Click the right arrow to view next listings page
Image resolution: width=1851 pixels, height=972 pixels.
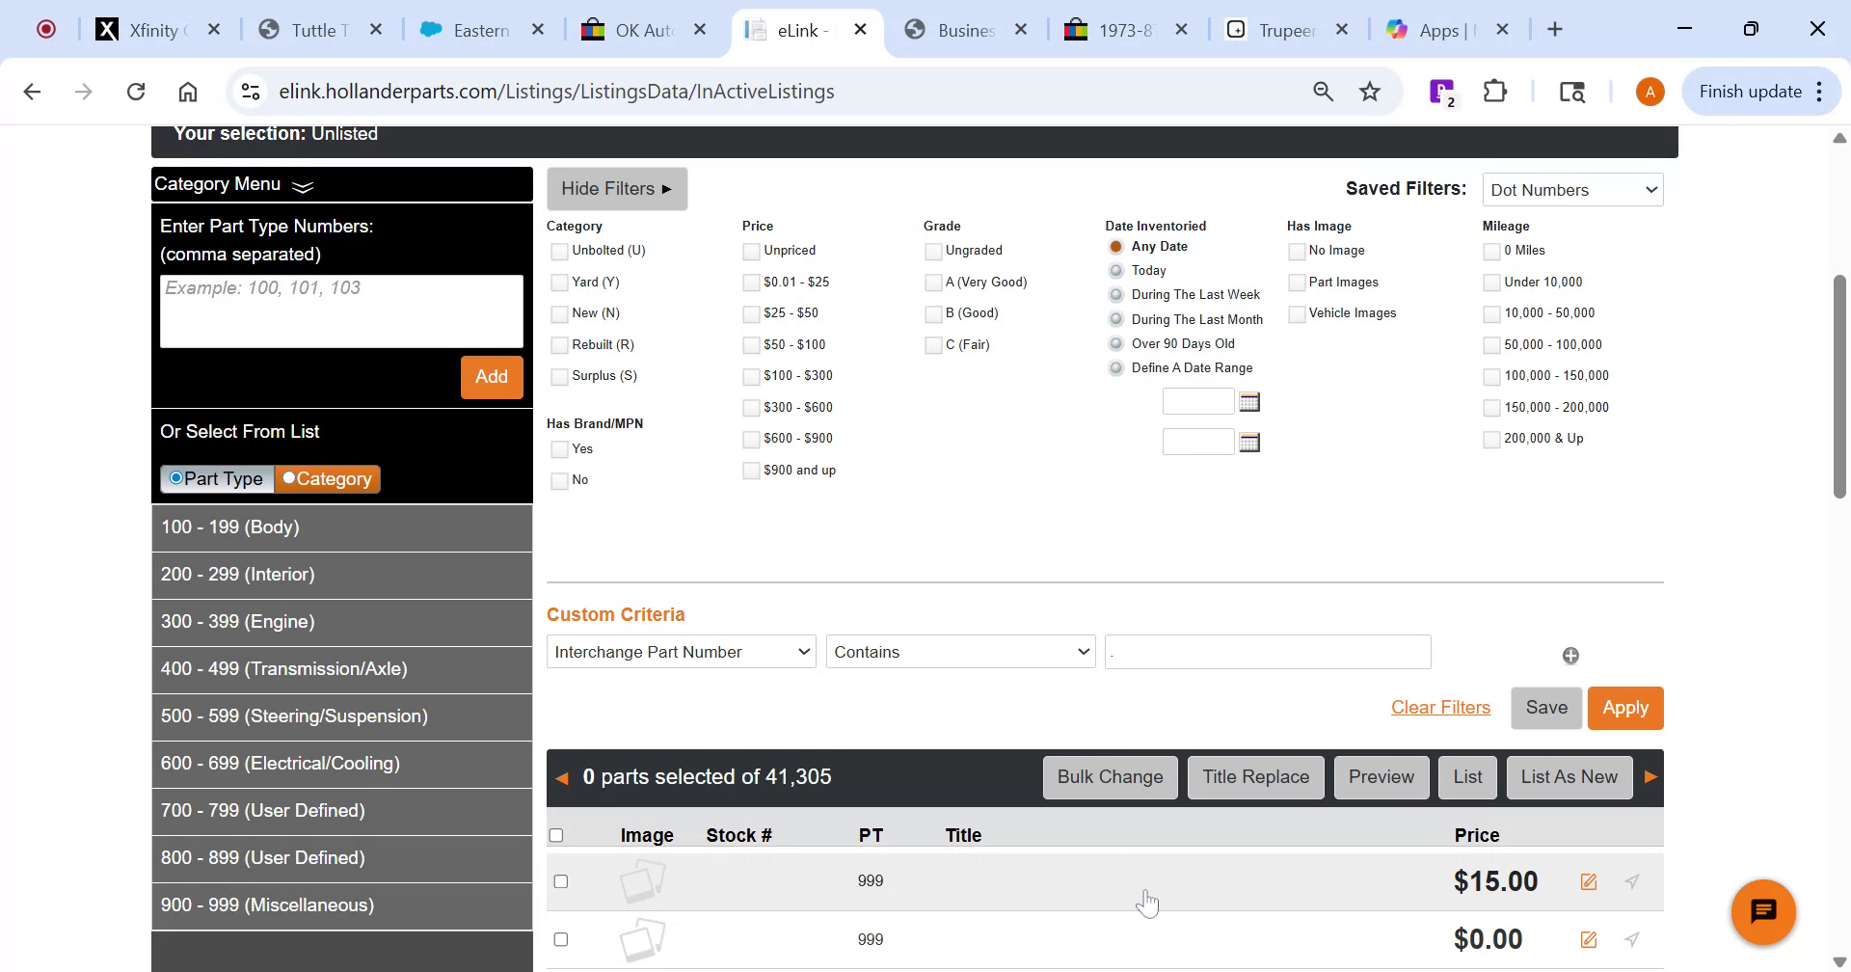tap(1650, 776)
